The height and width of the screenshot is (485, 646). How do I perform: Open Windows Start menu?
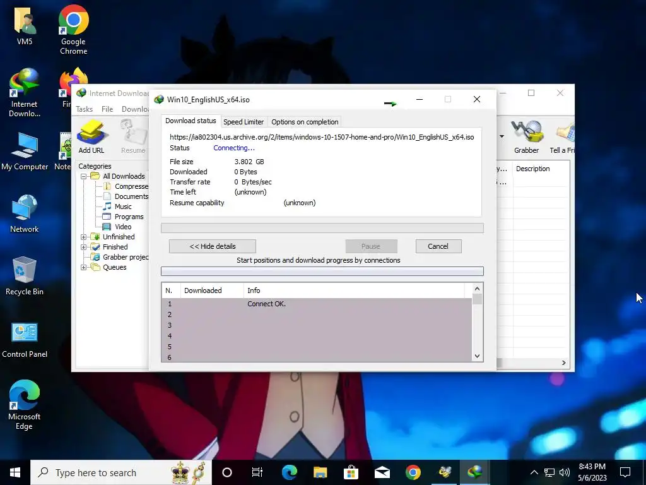pyautogui.click(x=15, y=472)
